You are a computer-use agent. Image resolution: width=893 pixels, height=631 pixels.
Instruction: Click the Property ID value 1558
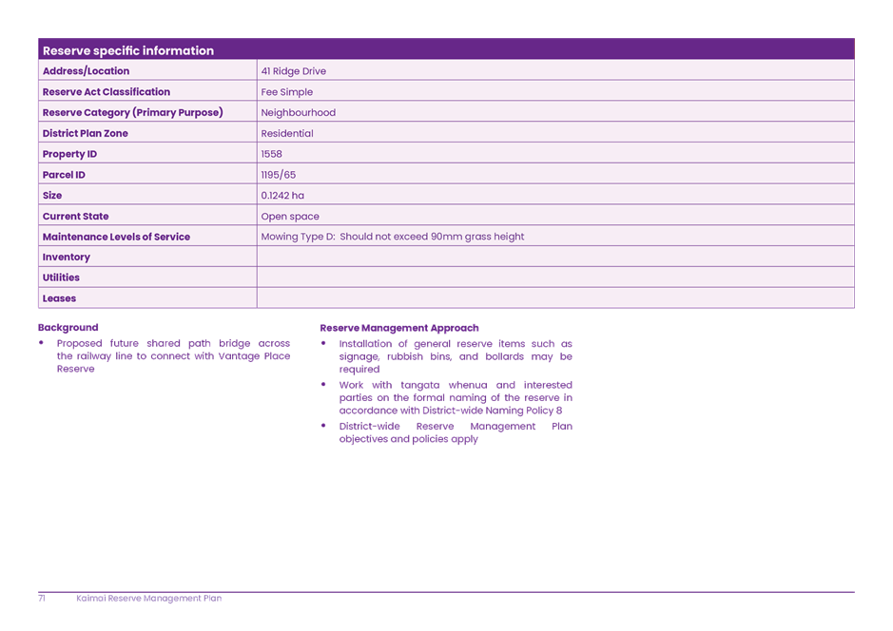pyautogui.click(x=270, y=153)
